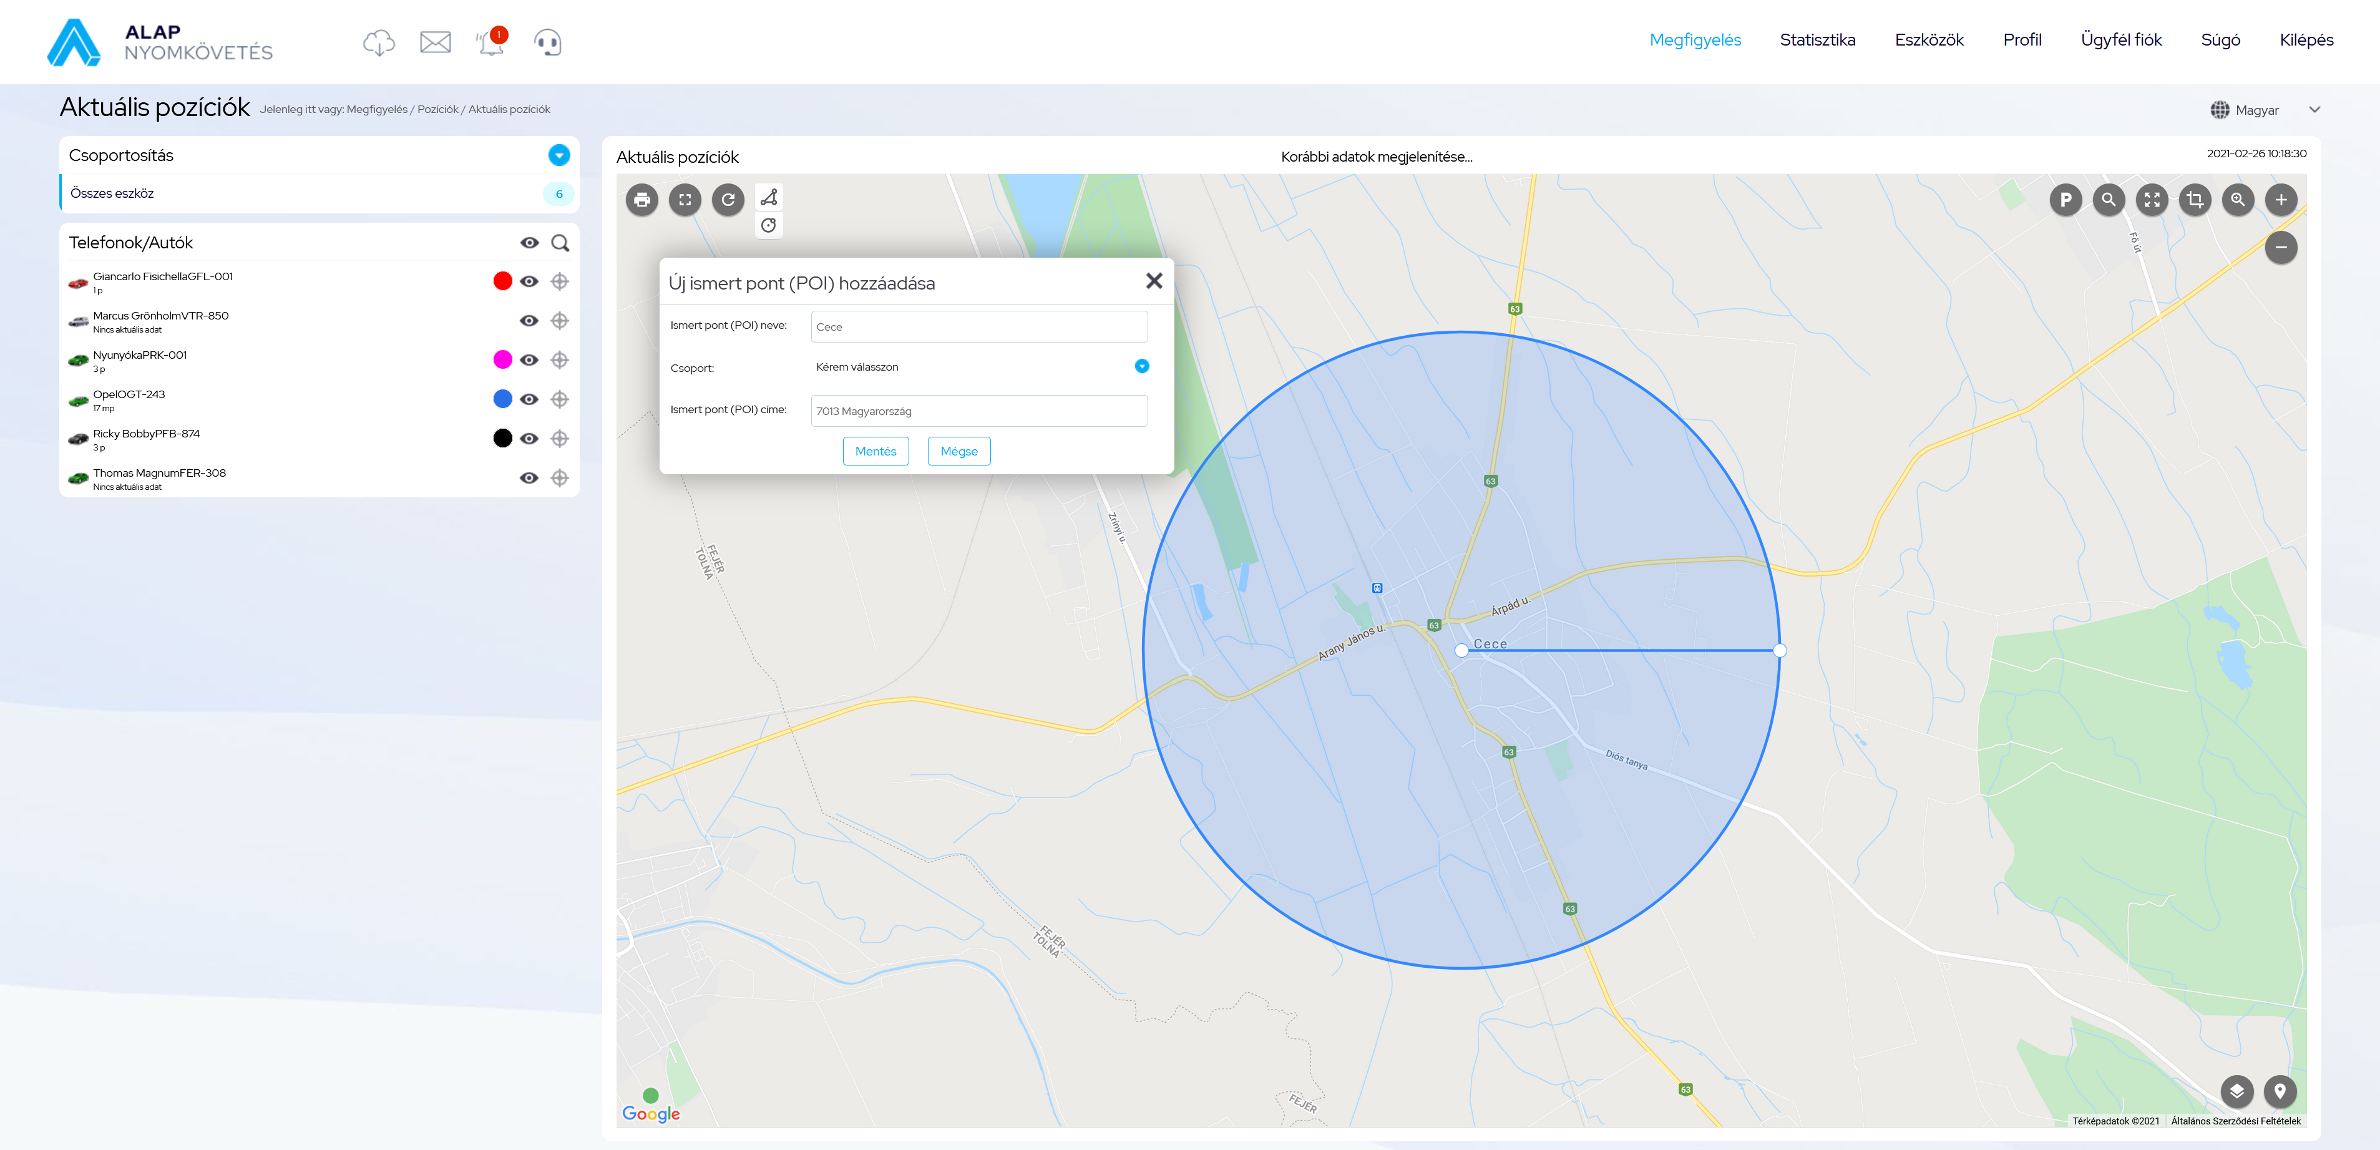Click the crop area tool icon
This screenshot has width=2380, height=1150.
click(x=2194, y=200)
